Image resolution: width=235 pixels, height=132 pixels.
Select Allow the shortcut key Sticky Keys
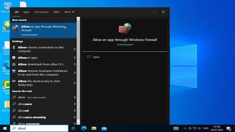(43, 83)
